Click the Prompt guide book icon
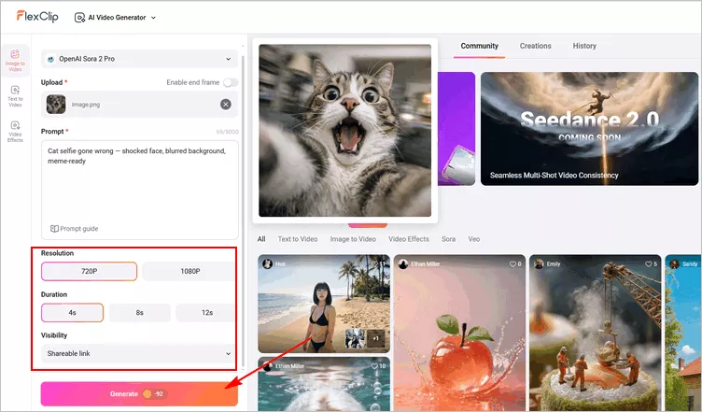This screenshot has height=412, width=702. click(x=54, y=229)
